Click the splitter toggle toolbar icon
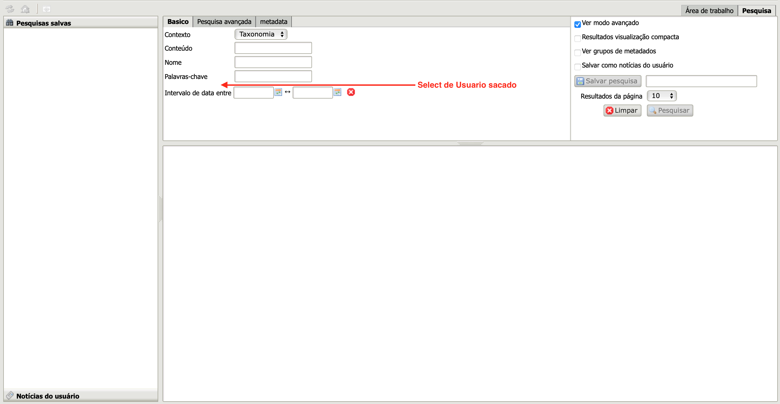 (x=46, y=9)
